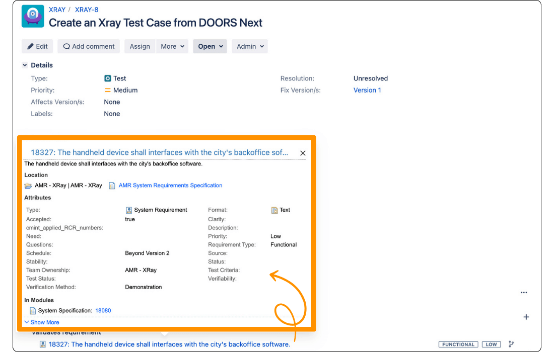554x352 pixels.
Task: Click the Text format icon
Action: point(274,210)
